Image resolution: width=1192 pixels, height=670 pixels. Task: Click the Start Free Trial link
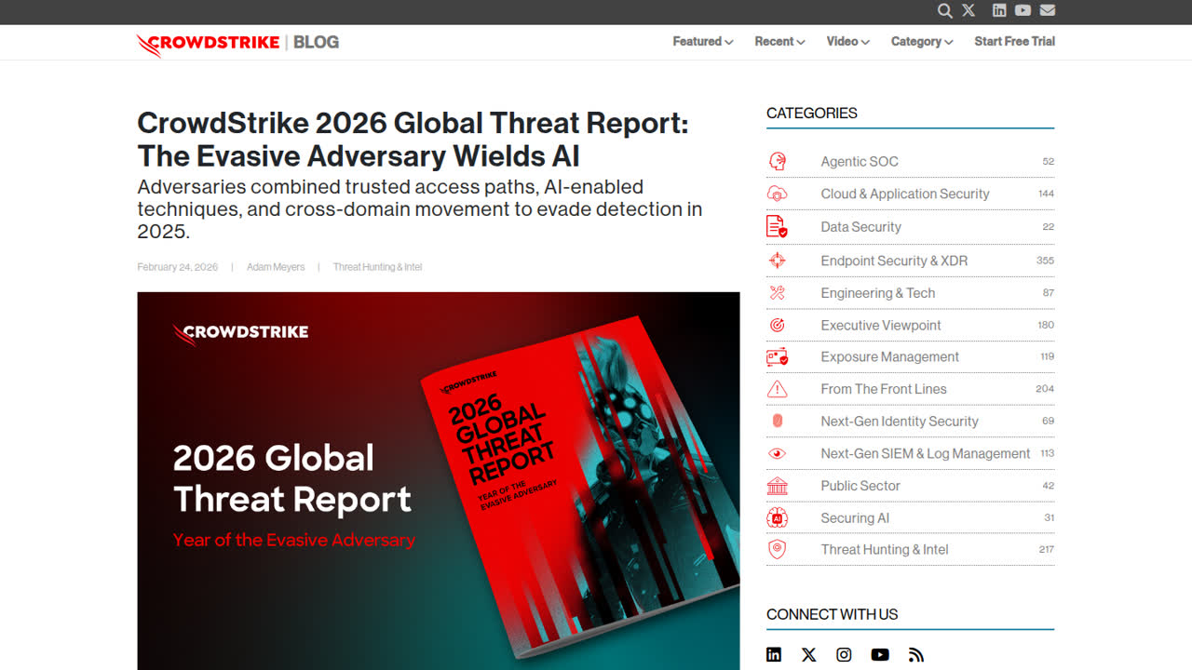(1014, 42)
